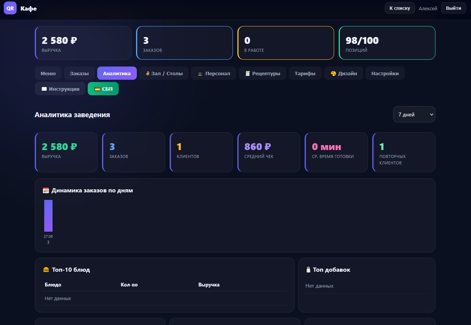This screenshot has width=471, height=325.
Task: Click the user name Алексей
Action: pyautogui.click(x=428, y=8)
